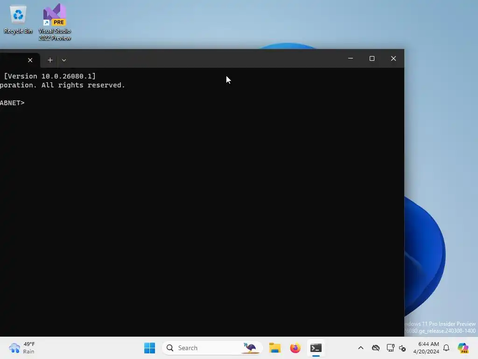Open the network status tray icon
This screenshot has height=359, width=478.
click(x=390, y=348)
